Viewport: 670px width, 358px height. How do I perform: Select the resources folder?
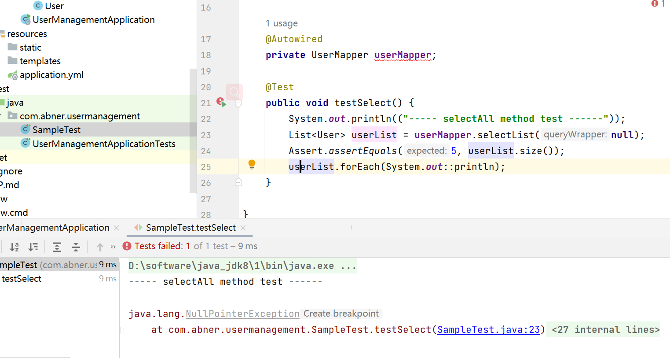[27, 34]
